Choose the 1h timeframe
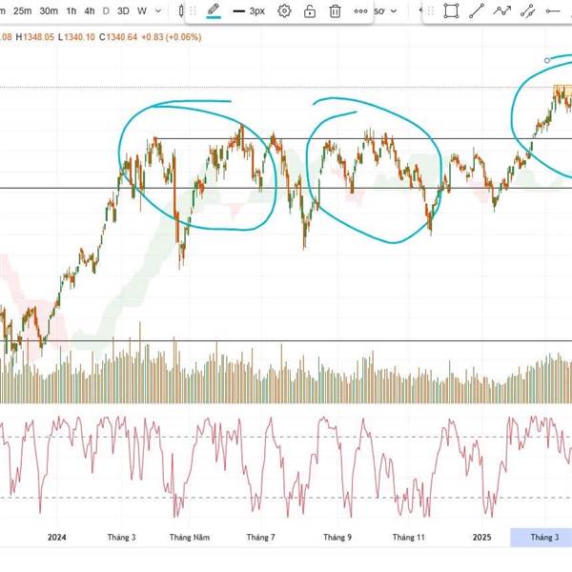The image size is (572, 572). [71, 11]
